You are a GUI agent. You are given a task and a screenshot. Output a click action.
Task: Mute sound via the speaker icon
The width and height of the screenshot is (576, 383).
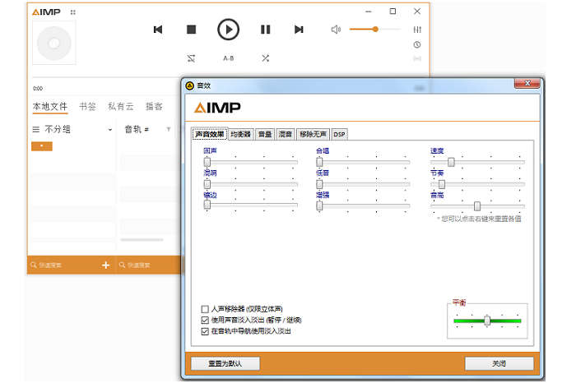pyautogui.click(x=336, y=30)
